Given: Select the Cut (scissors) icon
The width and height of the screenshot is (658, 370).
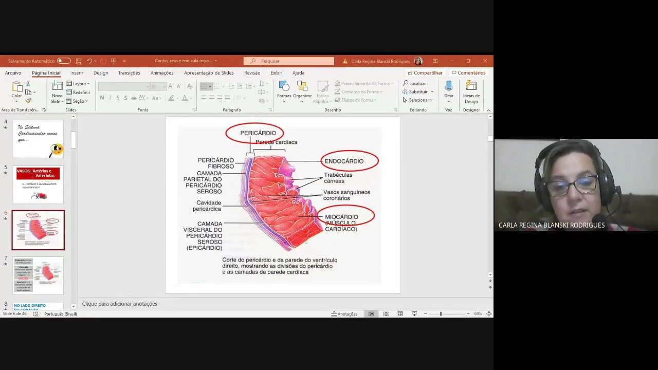Looking at the screenshot, I should tap(28, 84).
